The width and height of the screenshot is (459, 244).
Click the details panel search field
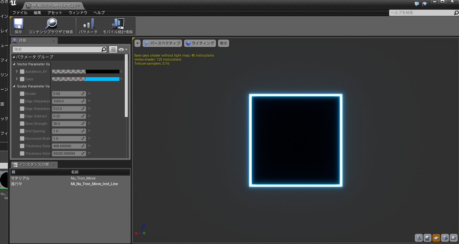click(x=57, y=50)
